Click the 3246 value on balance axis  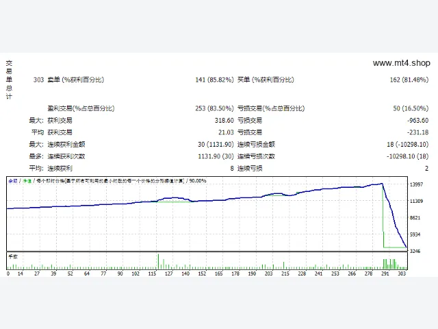pyautogui.click(x=415, y=251)
